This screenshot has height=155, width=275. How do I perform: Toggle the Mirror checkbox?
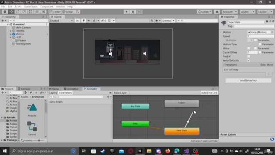(248, 48)
